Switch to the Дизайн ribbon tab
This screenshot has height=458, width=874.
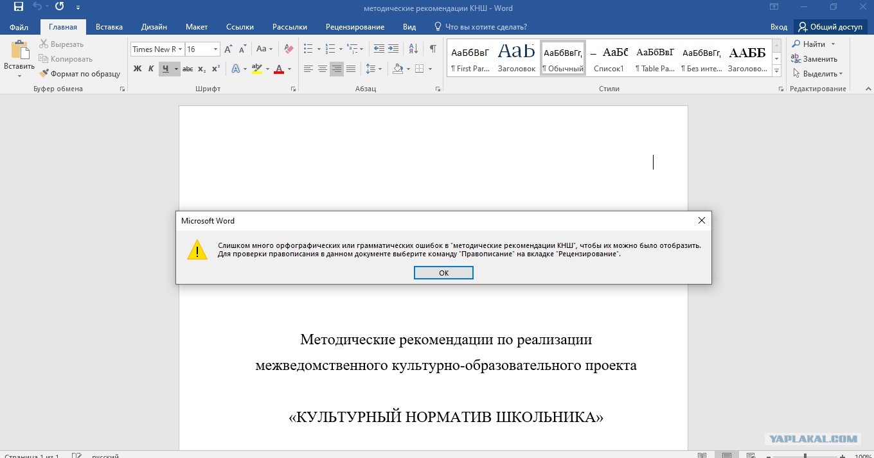[x=154, y=27]
